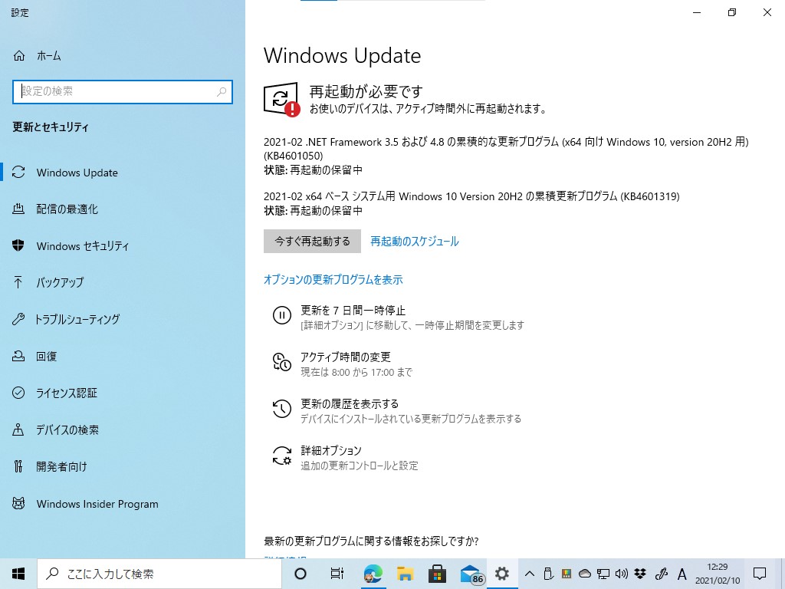
Task: Open Windows Insider Program section
Action: [97, 504]
